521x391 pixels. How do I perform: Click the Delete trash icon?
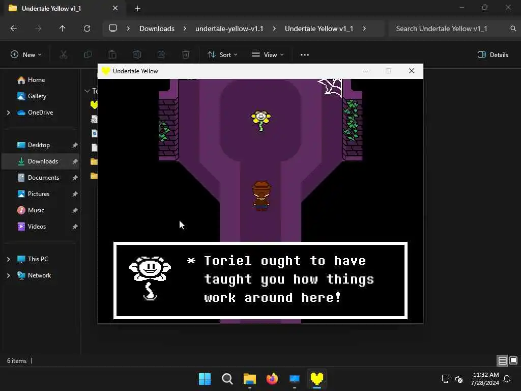point(186,54)
